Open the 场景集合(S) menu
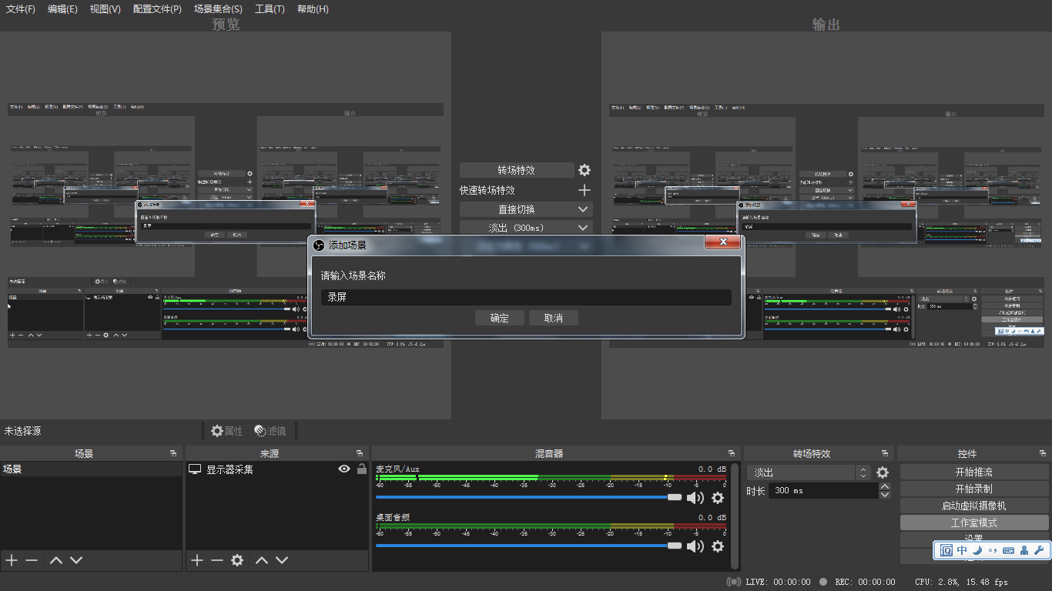Viewport: 1052px width, 591px height. [218, 9]
